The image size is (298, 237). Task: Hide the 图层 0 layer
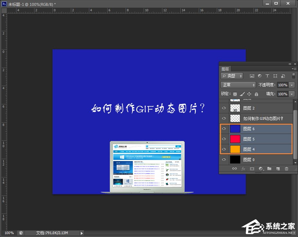224,159
